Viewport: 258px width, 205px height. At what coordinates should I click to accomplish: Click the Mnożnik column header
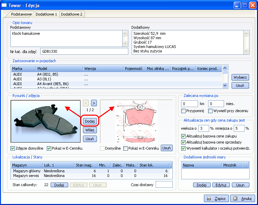click(232, 165)
